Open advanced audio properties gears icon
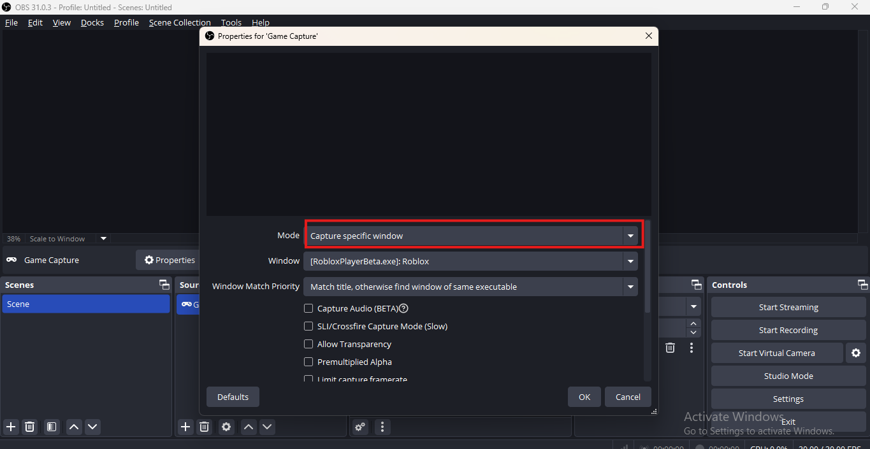Image resolution: width=870 pixels, height=449 pixels. [x=360, y=427]
